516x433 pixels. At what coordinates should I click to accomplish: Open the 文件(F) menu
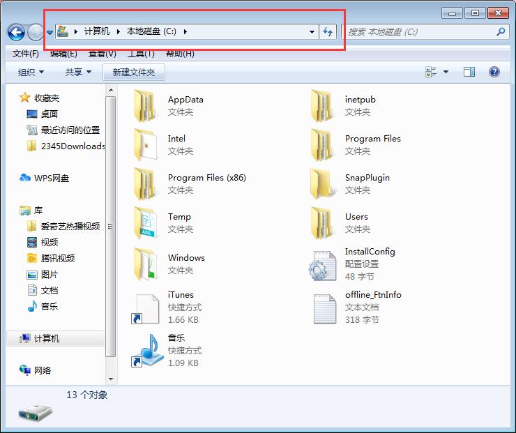pyautogui.click(x=25, y=53)
